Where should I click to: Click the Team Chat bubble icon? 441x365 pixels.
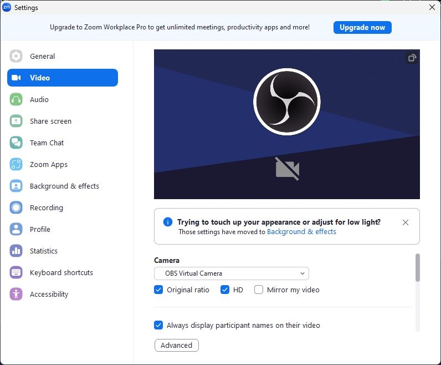coord(16,143)
